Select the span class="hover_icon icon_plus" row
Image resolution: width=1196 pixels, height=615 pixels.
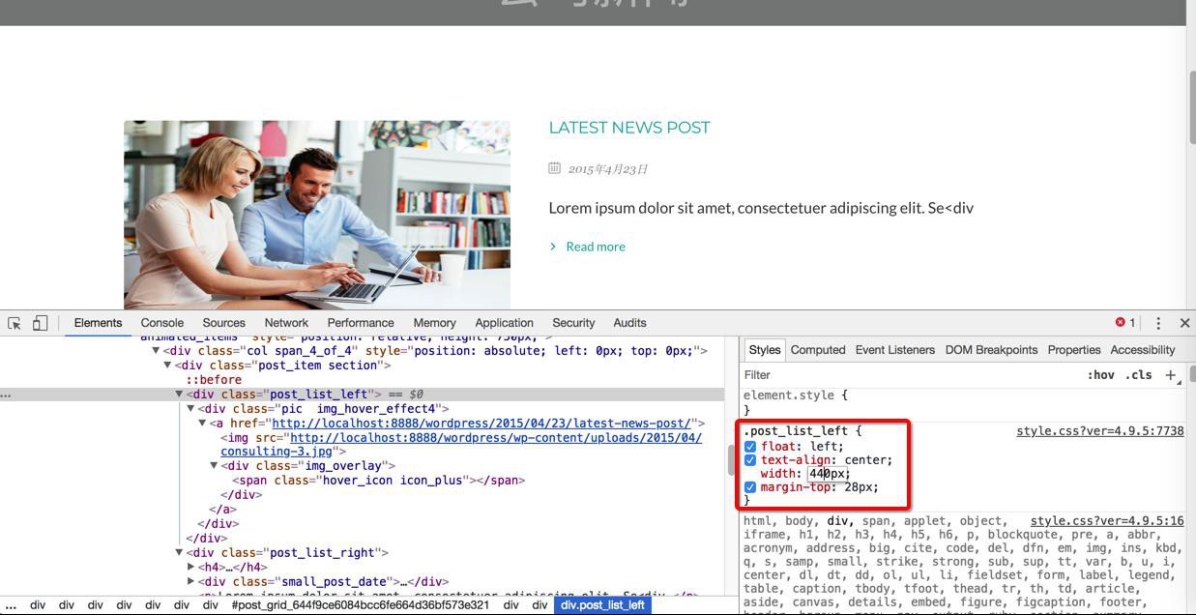(x=378, y=481)
